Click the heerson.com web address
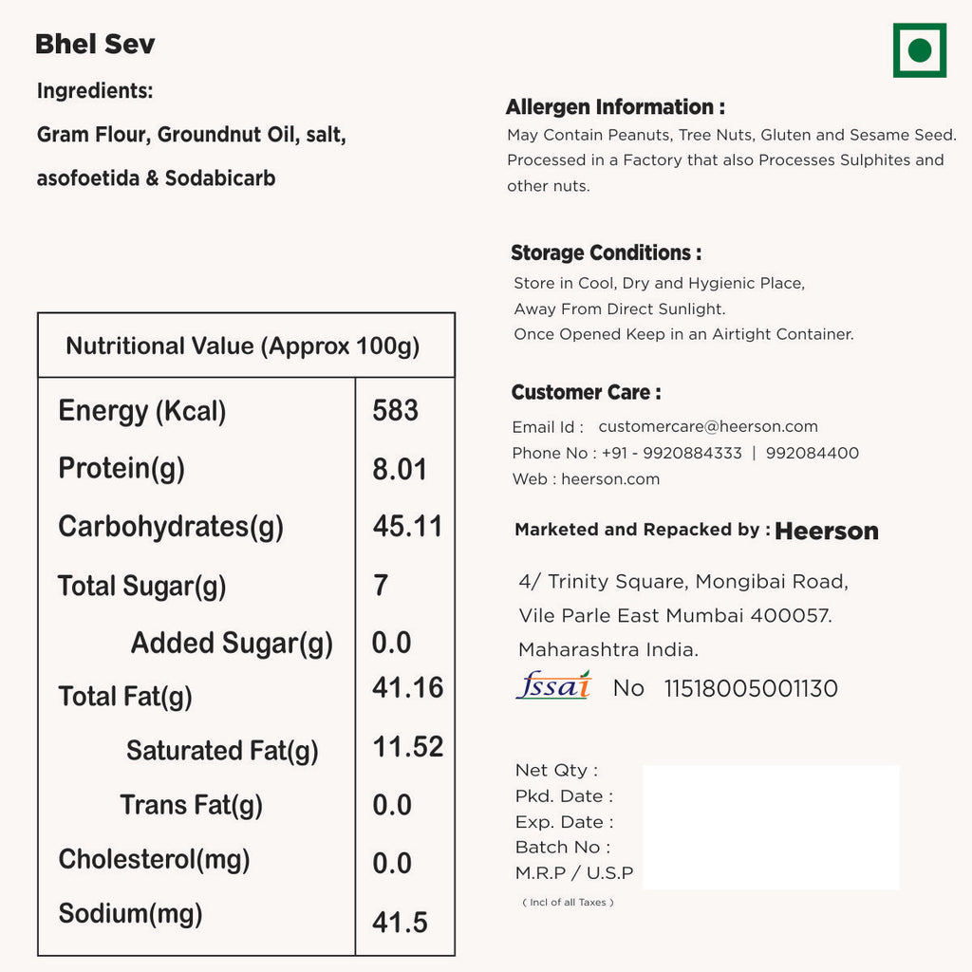The height and width of the screenshot is (972, 972). (610, 479)
